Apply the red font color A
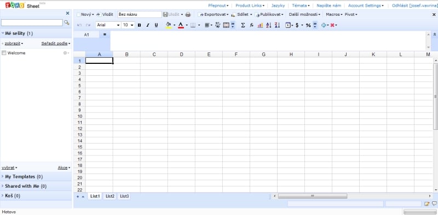438x215 pixels. [181, 25]
